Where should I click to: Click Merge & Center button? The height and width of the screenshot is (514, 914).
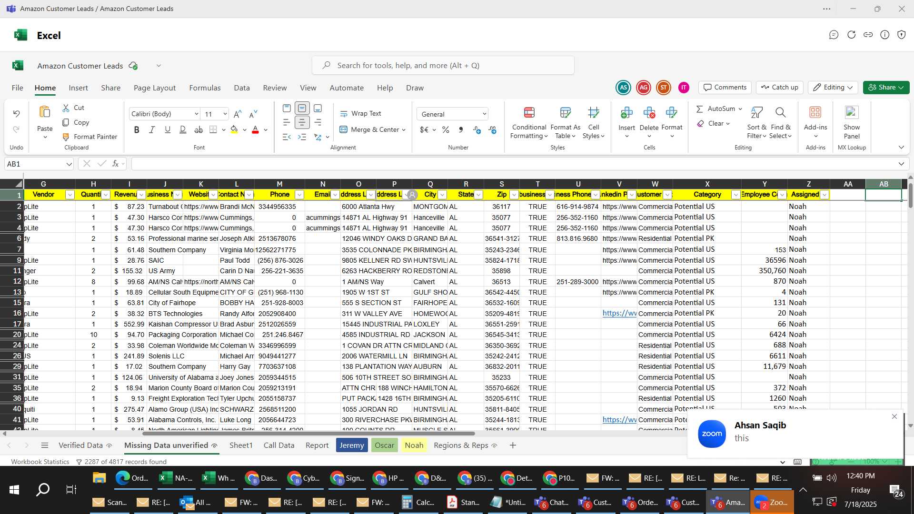click(x=369, y=130)
